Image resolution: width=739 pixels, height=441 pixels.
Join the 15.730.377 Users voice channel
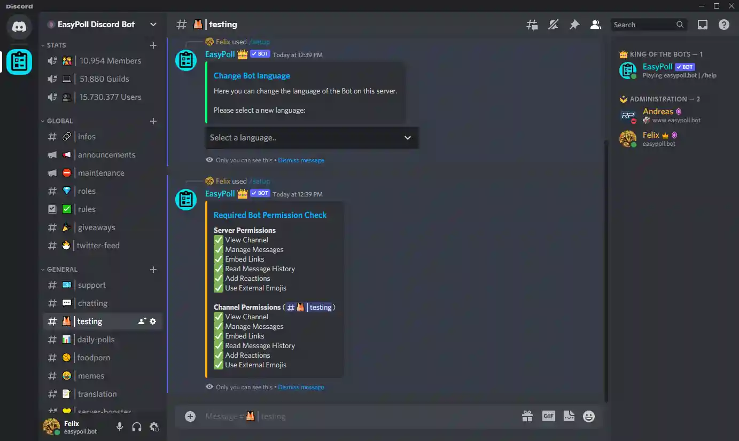(x=103, y=97)
